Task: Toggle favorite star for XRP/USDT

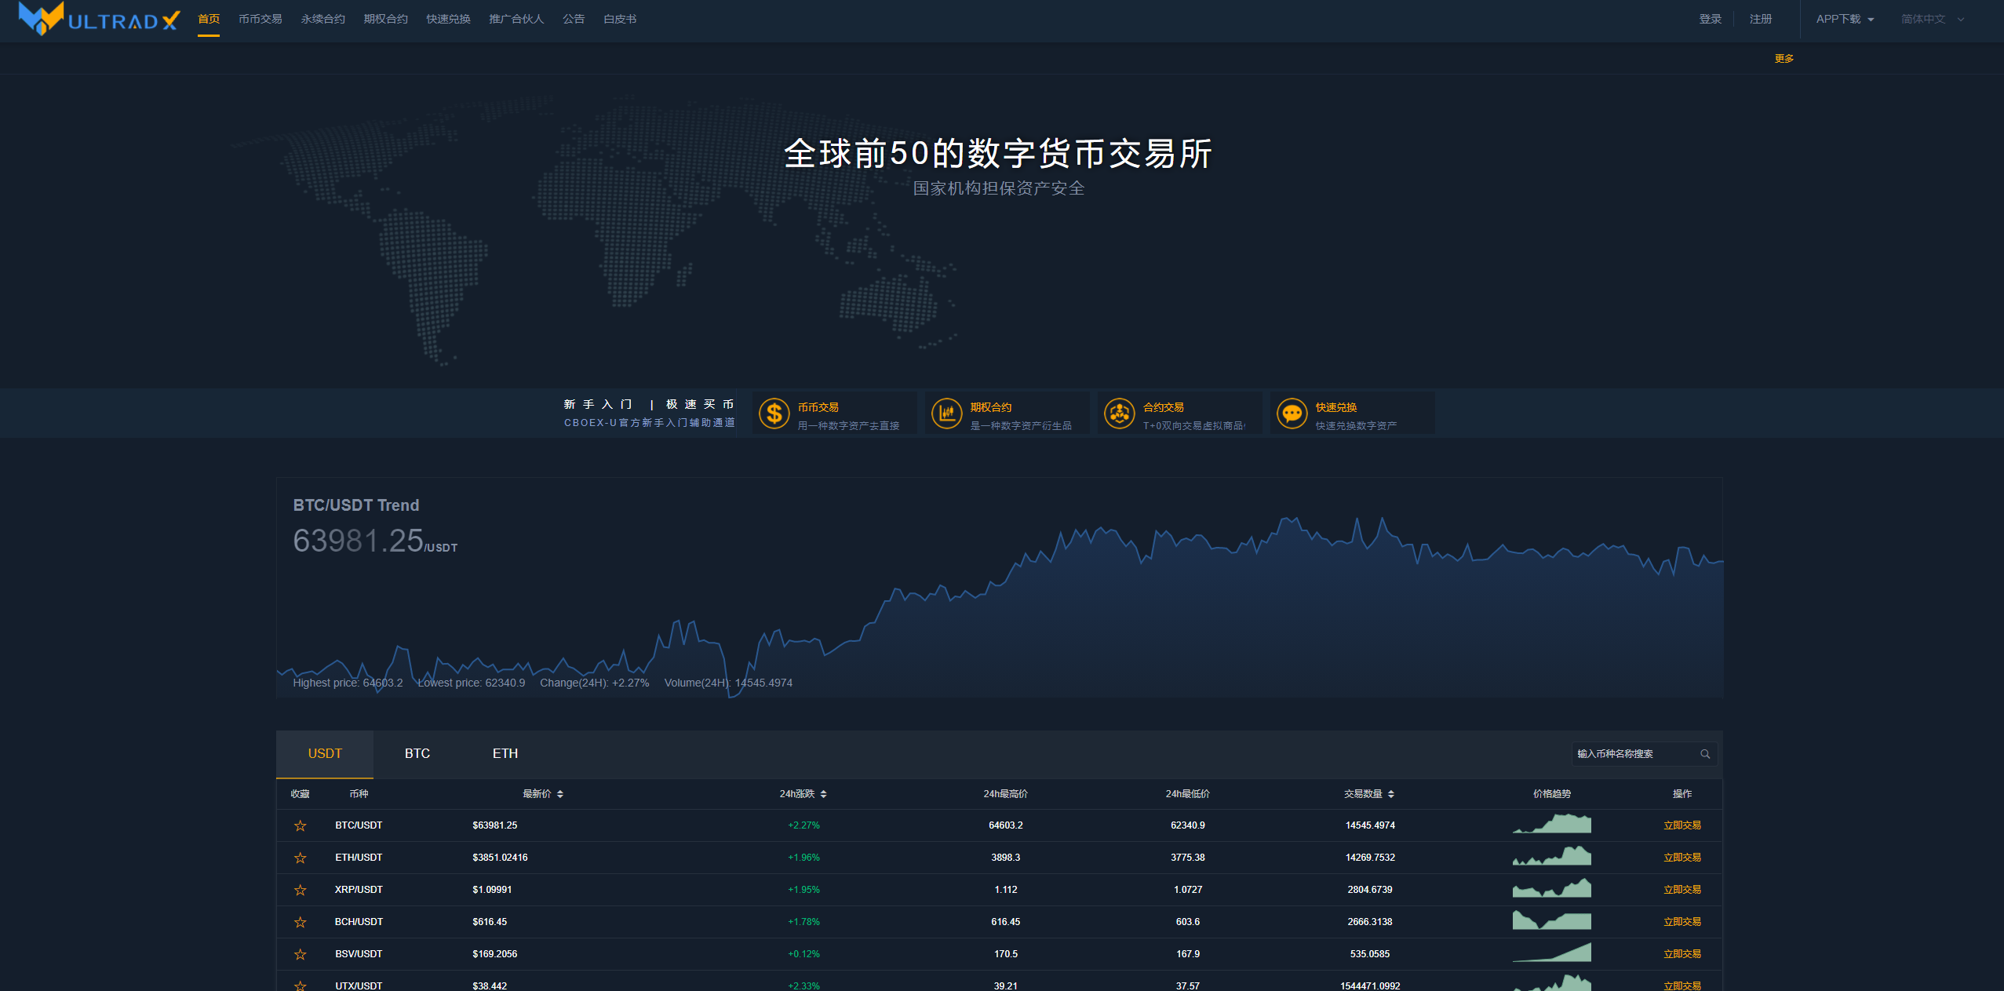Action: [300, 890]
